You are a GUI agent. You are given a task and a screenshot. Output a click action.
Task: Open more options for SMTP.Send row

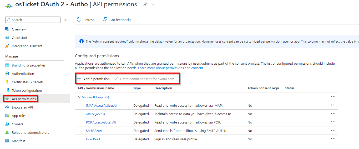tap(333, 130)
